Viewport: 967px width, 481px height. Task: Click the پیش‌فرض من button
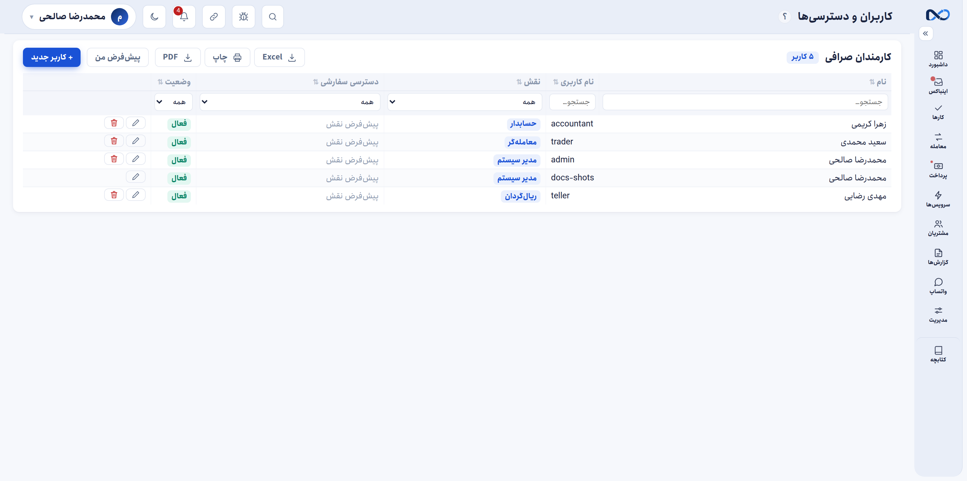click(117, 57)
